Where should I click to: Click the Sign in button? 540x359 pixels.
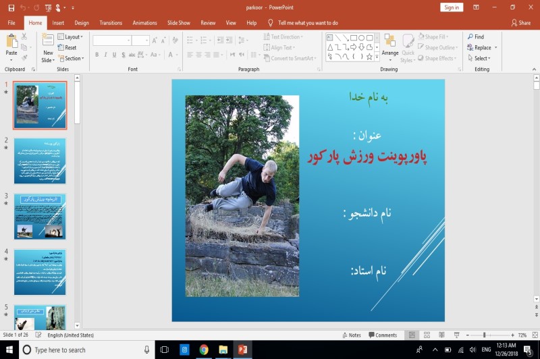tap(452, 7)
